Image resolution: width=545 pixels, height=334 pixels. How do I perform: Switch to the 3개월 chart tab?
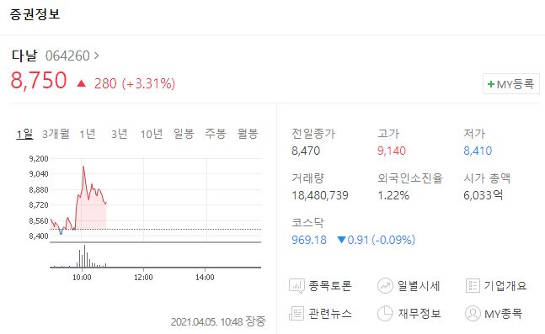click(56, 134)
